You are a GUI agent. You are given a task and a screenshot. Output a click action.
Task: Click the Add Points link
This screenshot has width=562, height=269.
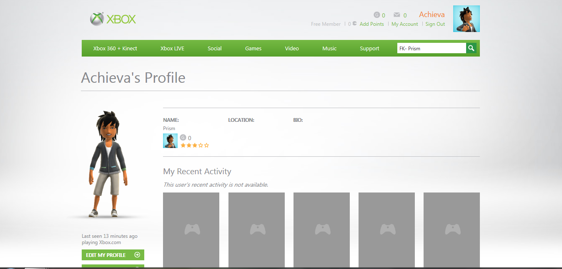[371, 24]
